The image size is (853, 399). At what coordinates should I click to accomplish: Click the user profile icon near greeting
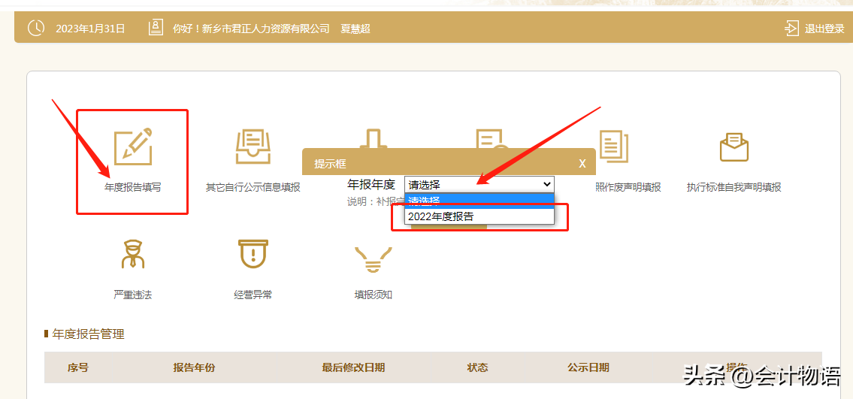156,28
